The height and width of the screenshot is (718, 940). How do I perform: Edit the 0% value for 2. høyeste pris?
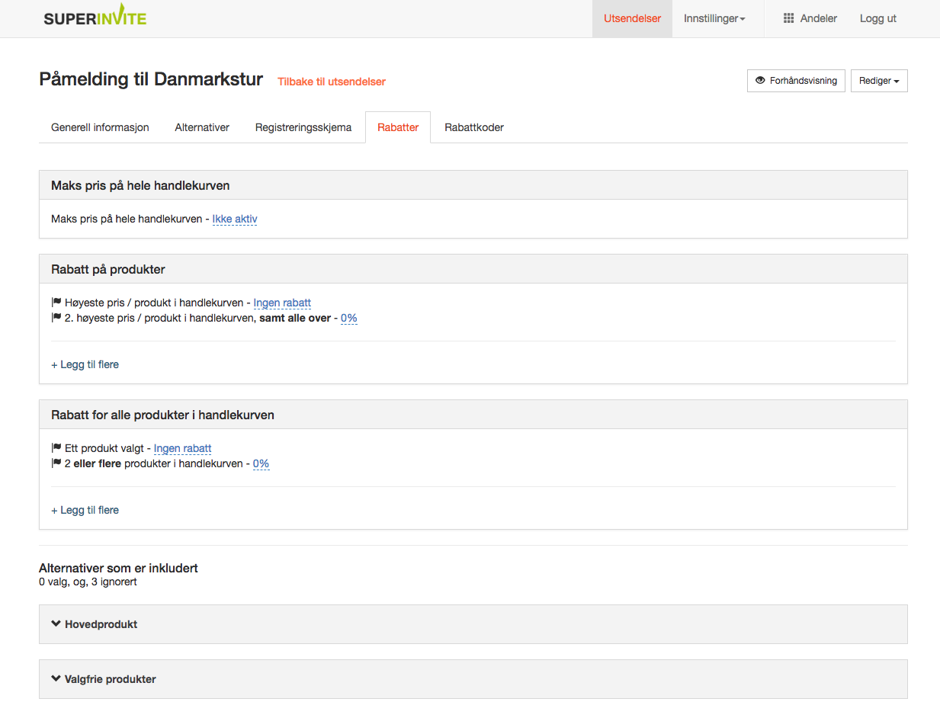pos(349,318)
